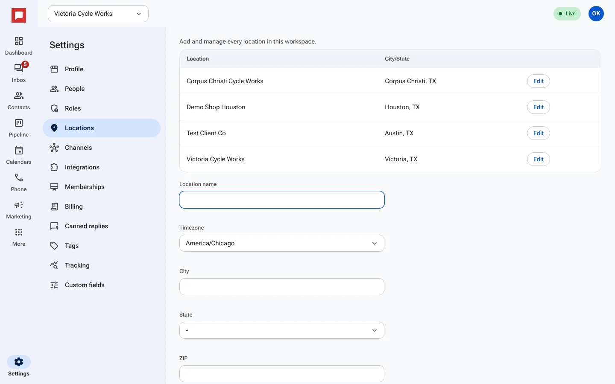This screenshot has width=615, height=384.
Task: Open the Pipeline board icon
Action: point(19,123)
